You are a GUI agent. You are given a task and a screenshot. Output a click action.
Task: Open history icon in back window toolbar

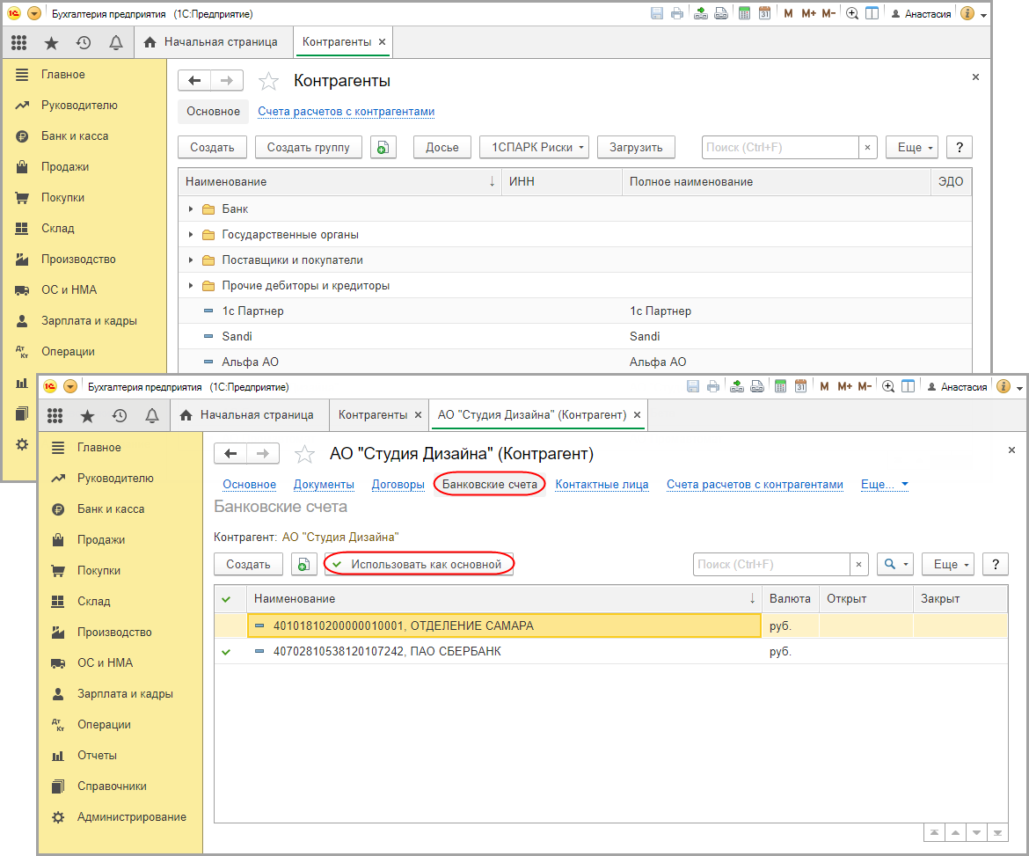[x=84, y=43]
